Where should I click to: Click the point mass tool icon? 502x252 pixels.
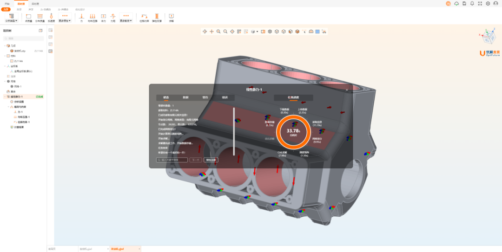28,16
